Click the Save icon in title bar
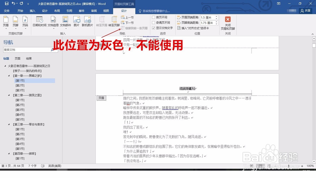316x178 pixels. click(x=7, y=3)
